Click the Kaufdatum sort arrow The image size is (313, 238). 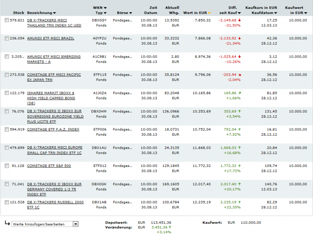pos(275,13)
